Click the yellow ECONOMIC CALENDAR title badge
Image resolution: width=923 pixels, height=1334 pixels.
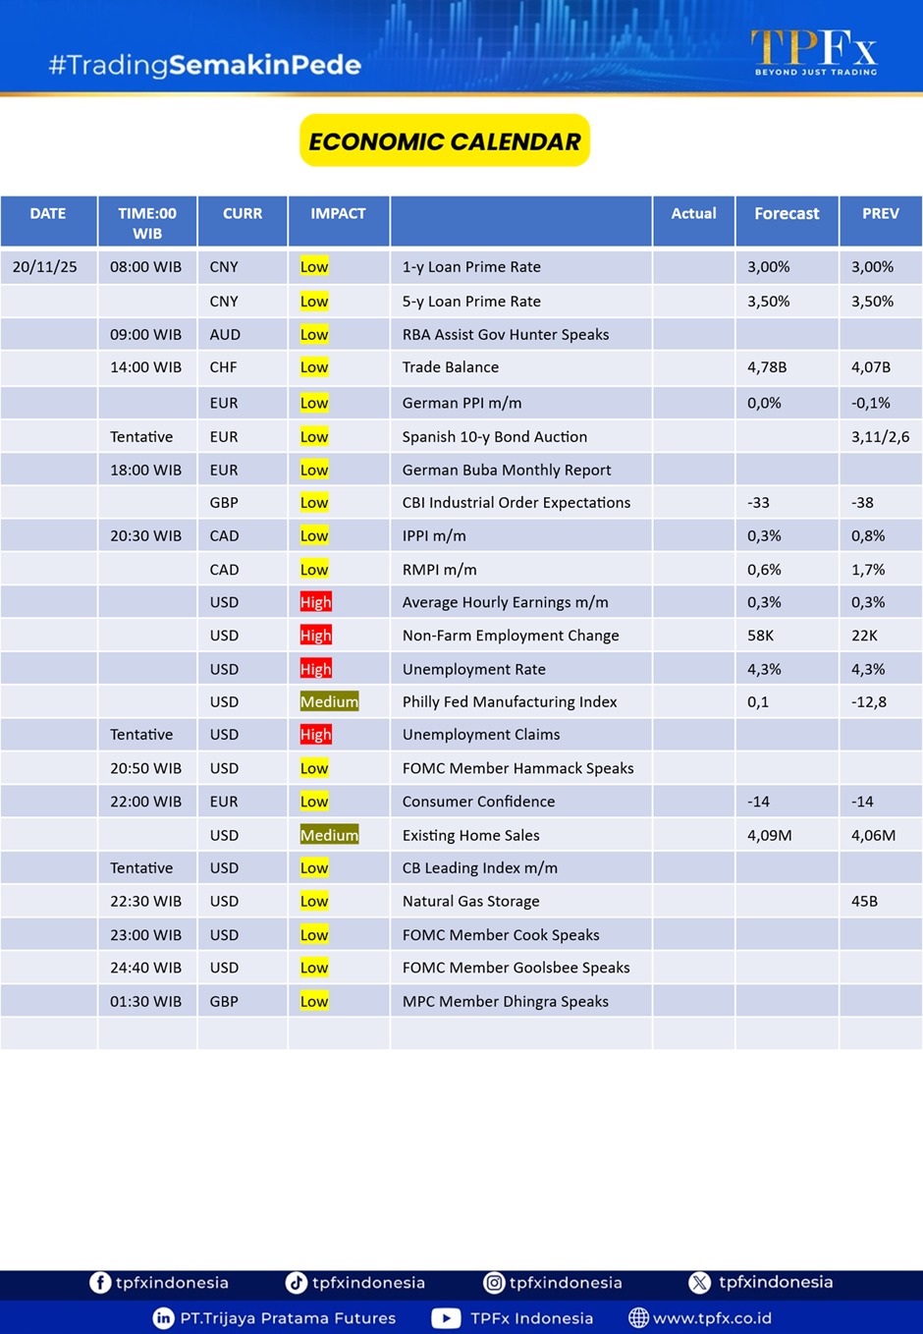coord(445,141)
